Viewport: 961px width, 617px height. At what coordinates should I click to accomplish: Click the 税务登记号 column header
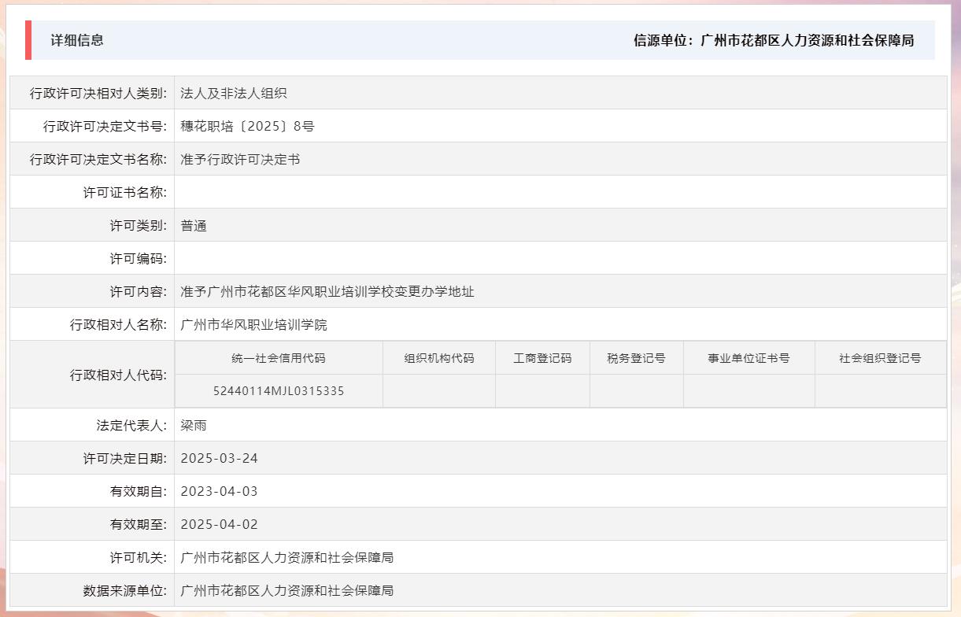636,357
